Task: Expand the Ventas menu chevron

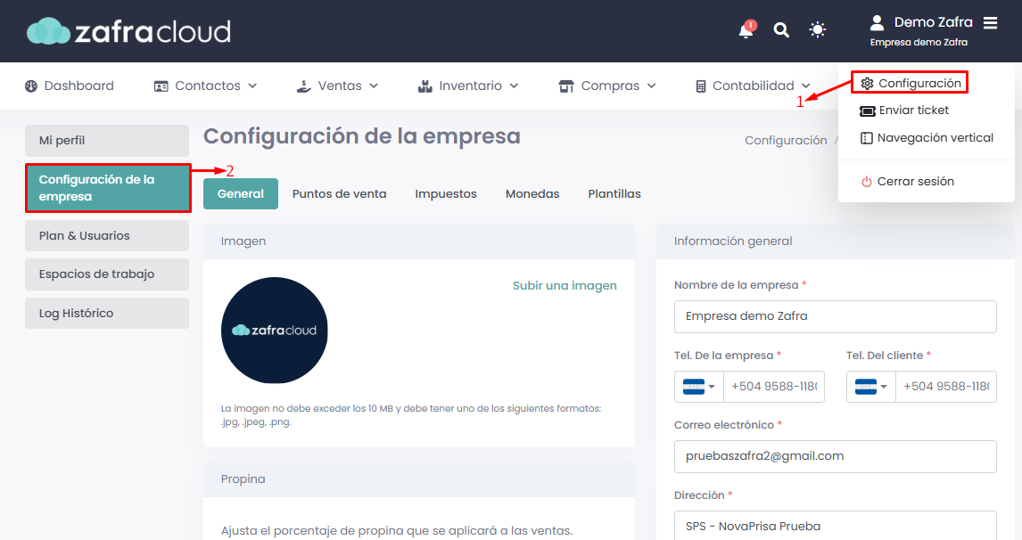Action: (x=374, y=86)
